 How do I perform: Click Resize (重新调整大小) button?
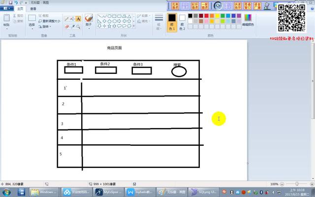point(49,21)
